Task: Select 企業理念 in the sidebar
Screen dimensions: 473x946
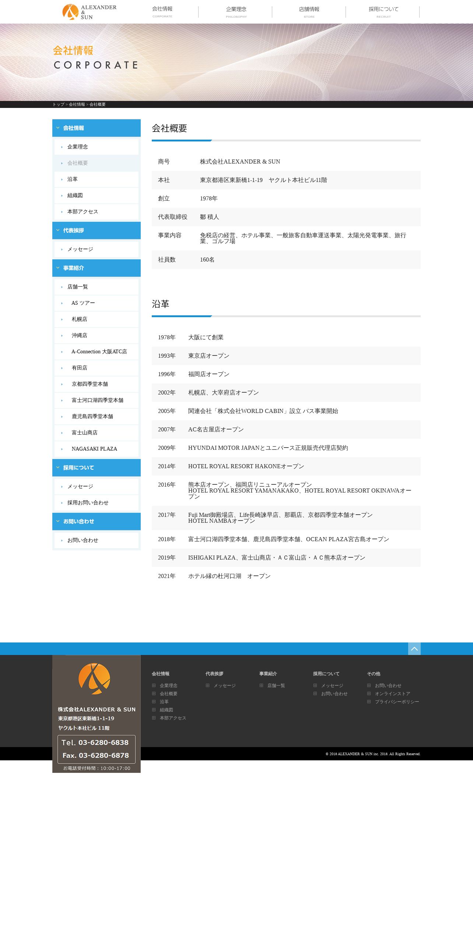Action: coord(97,147)
